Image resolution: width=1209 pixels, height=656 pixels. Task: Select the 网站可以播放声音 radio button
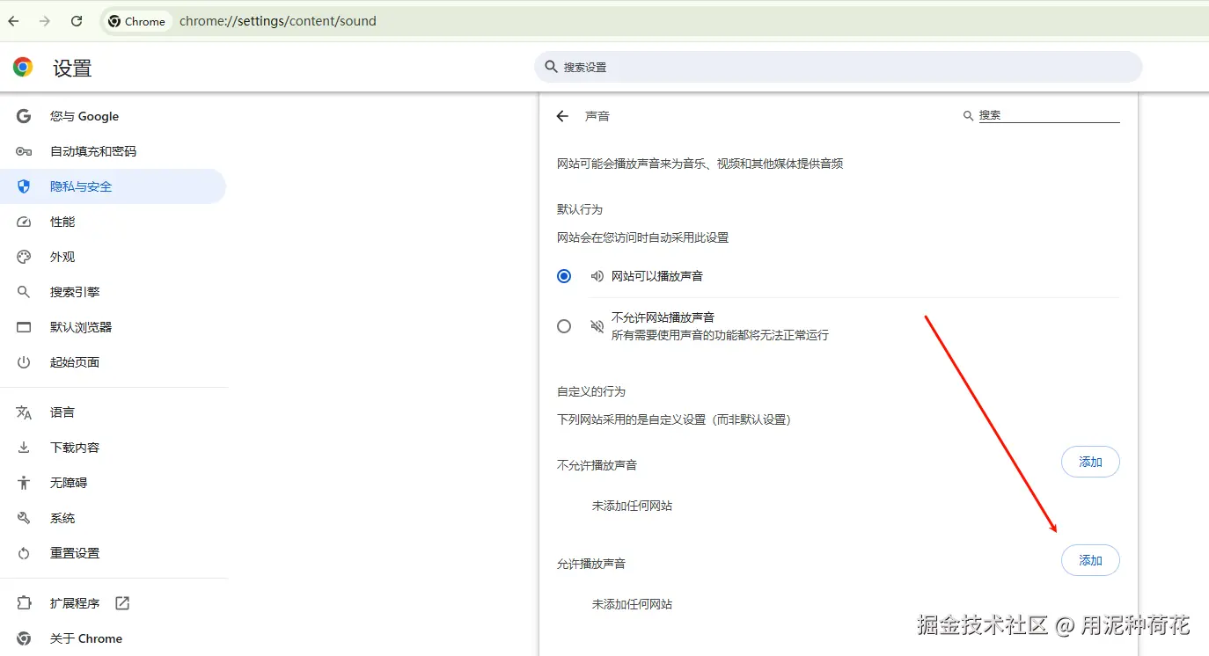click(x=564, y=276)
